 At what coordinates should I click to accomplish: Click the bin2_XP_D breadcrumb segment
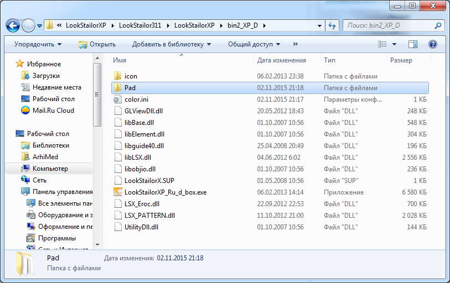[x=242, y=25]
